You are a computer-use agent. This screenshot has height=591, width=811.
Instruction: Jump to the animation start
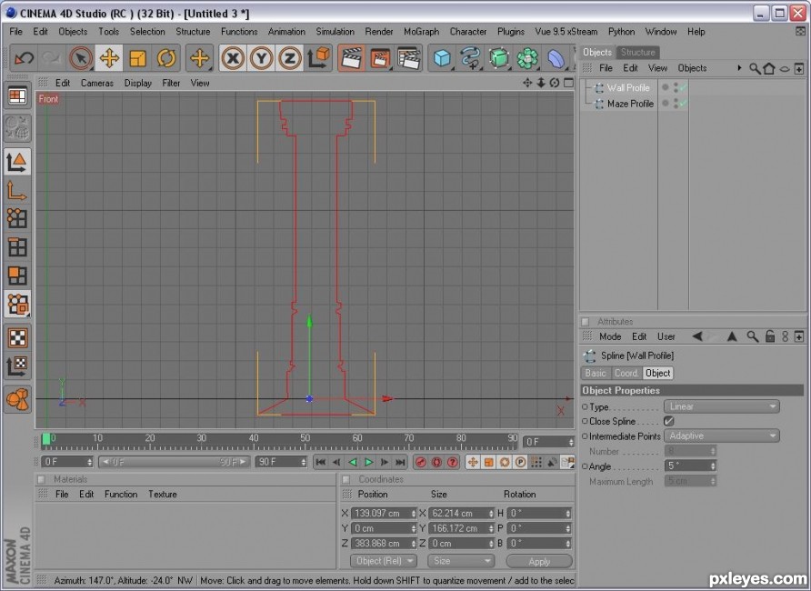(321, 462)
